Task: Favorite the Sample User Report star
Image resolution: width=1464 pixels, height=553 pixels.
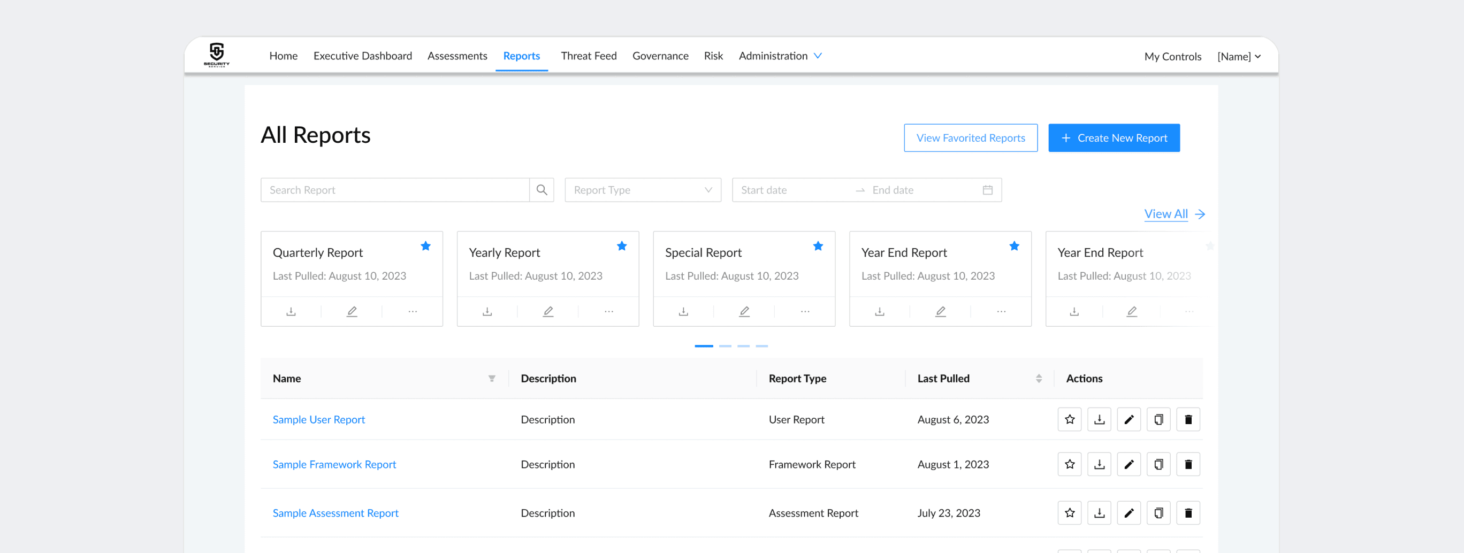Action: point(1070,420)
